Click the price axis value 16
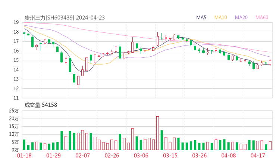 pos(16,51)
